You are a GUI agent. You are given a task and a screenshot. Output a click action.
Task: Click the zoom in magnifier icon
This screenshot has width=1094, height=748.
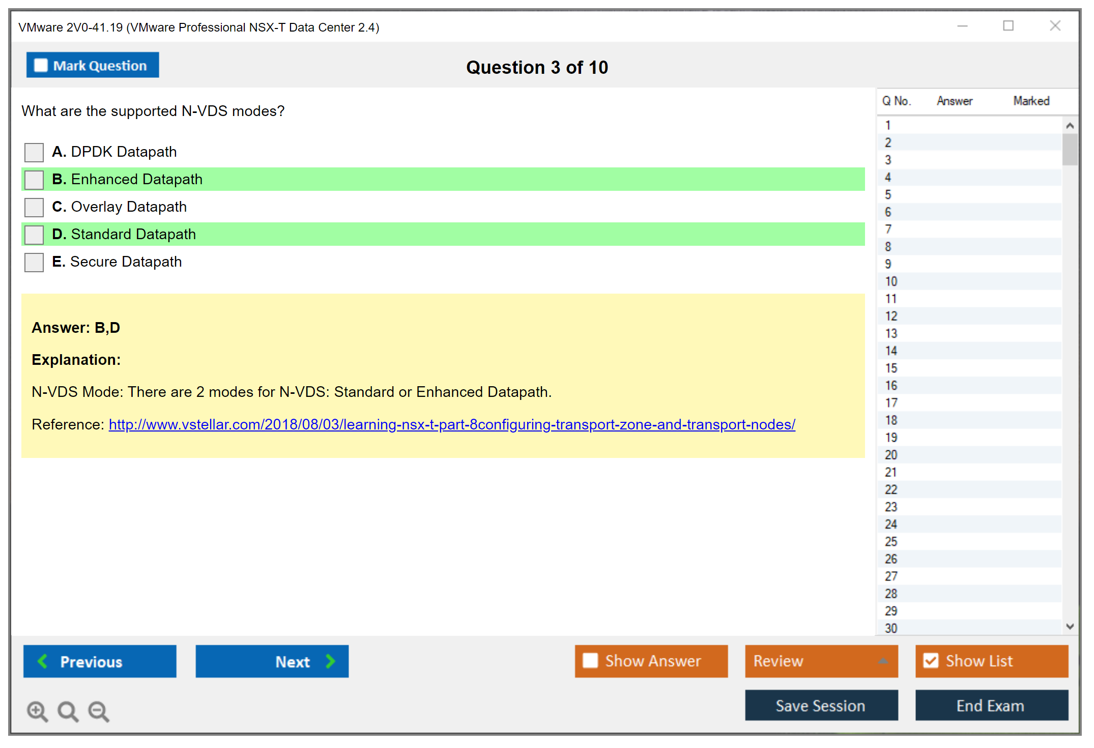tap(37, 711)
